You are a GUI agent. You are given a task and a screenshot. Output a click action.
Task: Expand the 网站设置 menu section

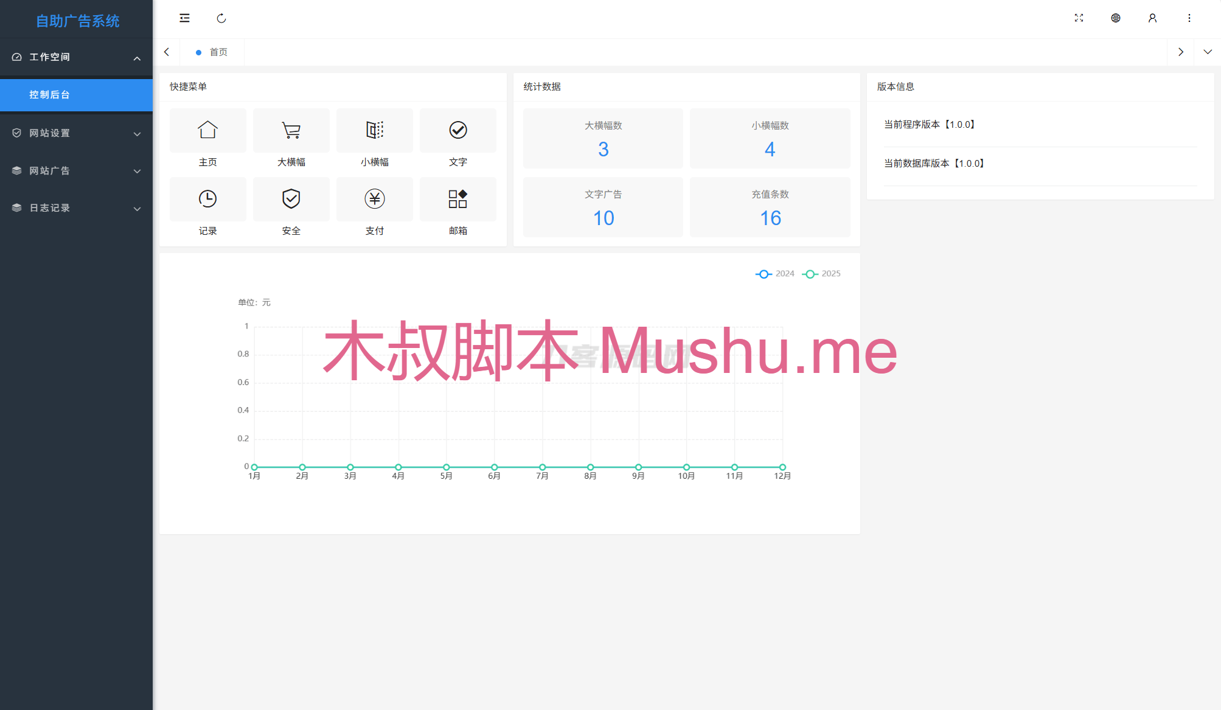(x=76, y=133)
